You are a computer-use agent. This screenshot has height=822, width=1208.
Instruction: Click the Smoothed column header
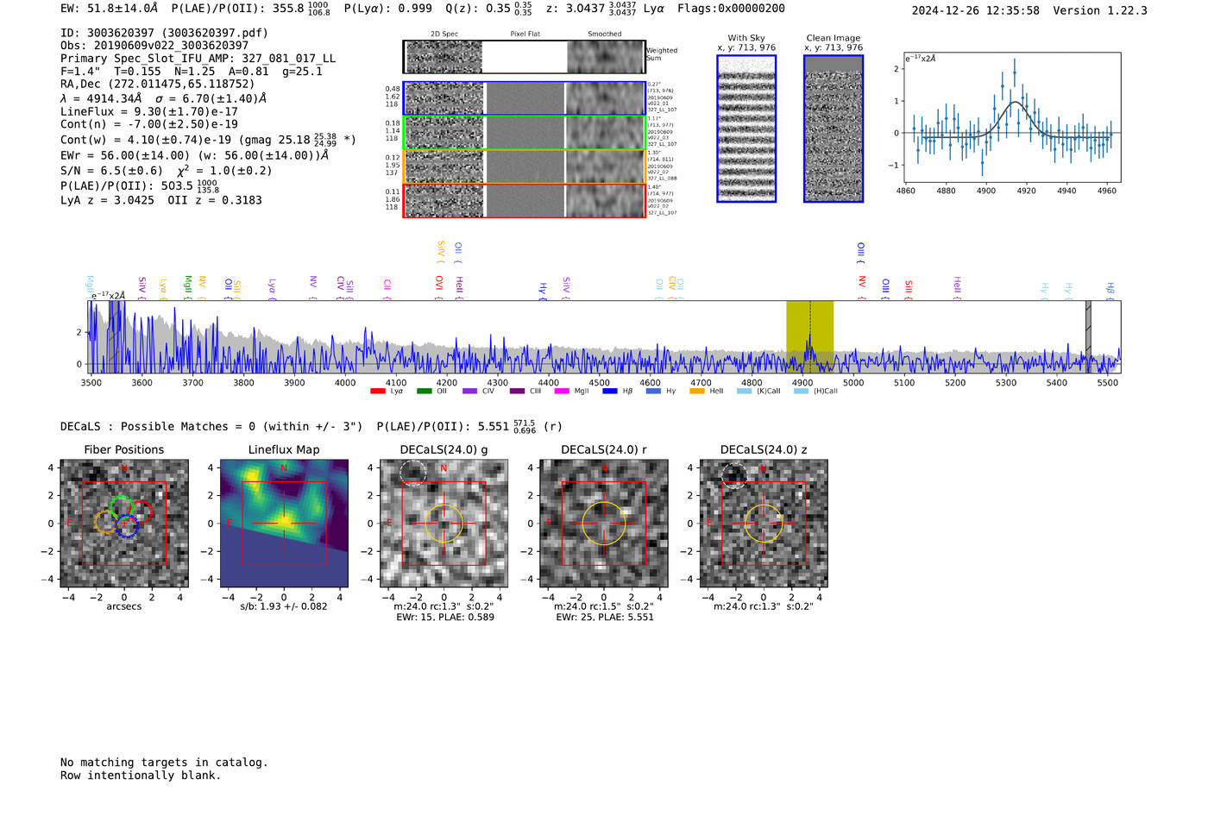[605, 35]
